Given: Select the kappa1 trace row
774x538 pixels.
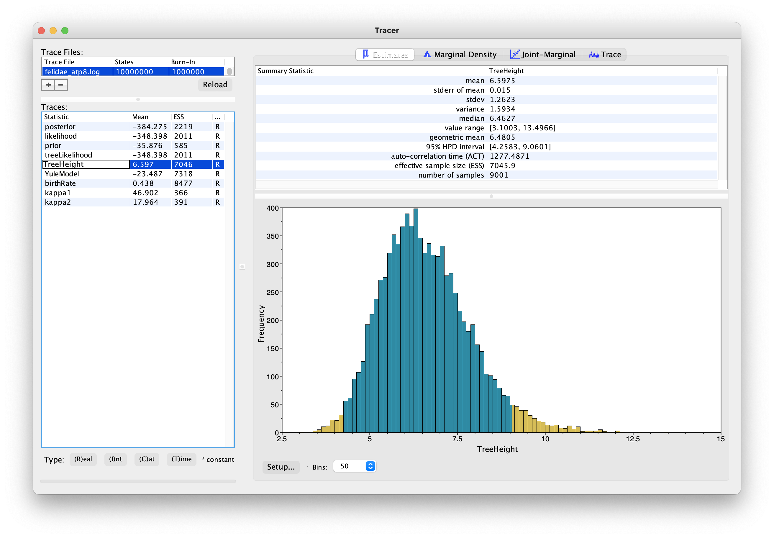Looking at the screenshot, I should 134,193.
